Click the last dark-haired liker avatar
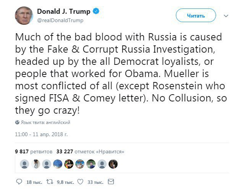 pos(113,164)
